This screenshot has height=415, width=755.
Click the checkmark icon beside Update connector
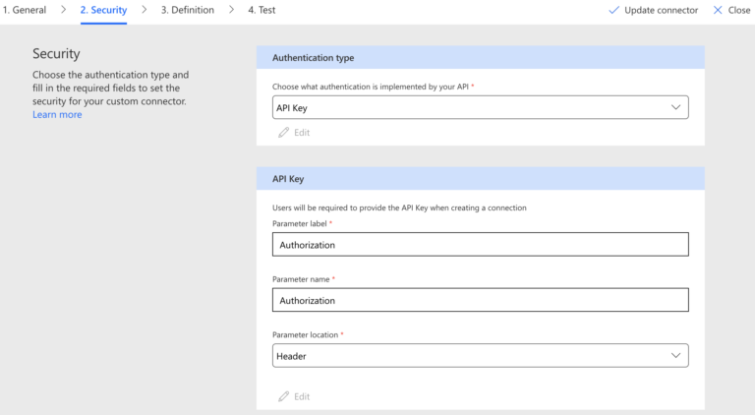coord(614,10)
